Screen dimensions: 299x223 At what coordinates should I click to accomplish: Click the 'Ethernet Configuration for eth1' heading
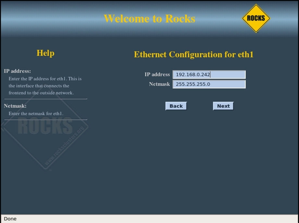(193, 54)
